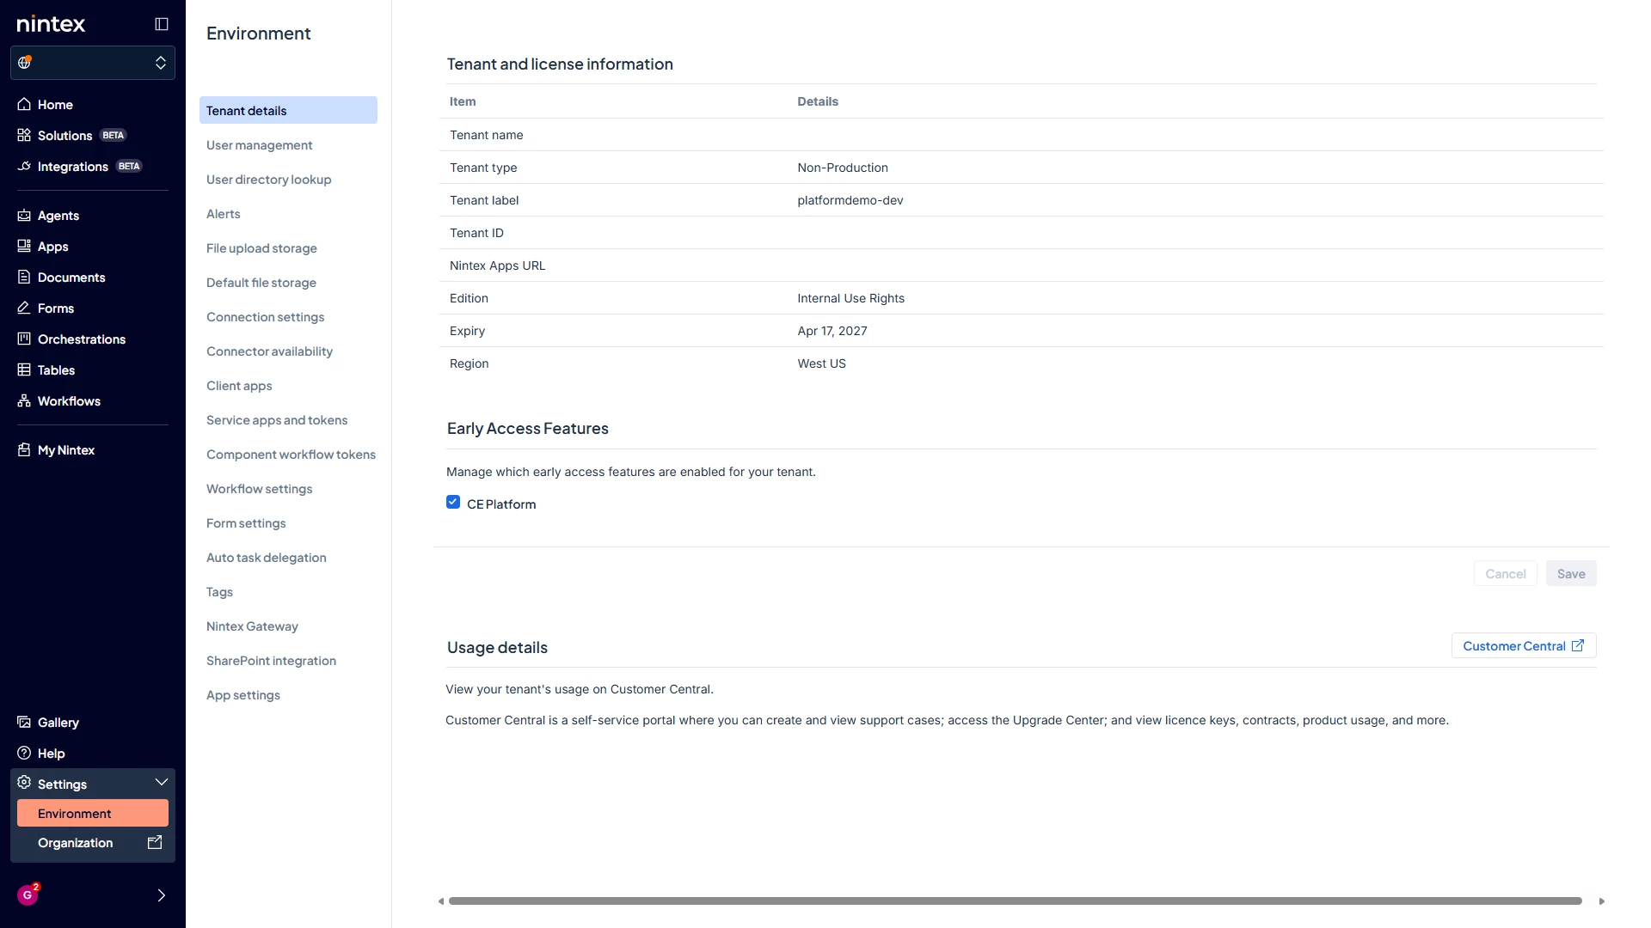Uncheck the CE Platform checkbox

click(453, 503)
